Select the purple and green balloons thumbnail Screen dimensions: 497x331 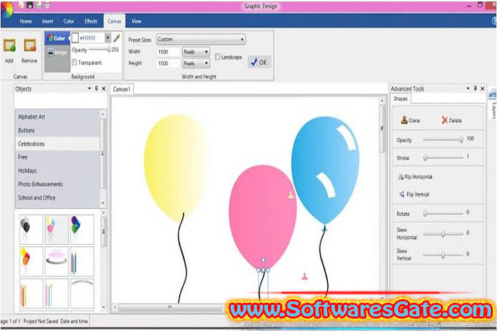click(81, 230)
